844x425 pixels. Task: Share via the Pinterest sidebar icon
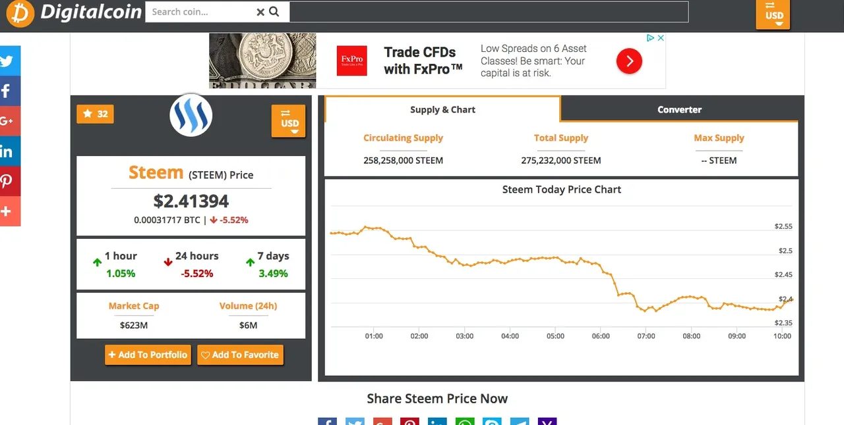pyautogui.click(x=9, y=182)
